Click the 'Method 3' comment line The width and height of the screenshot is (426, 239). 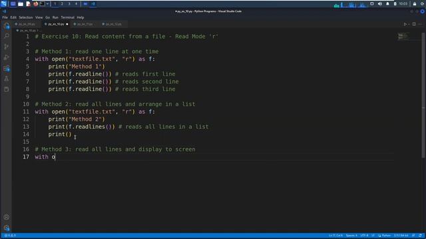pyautogui.click(x=115, y=149)
